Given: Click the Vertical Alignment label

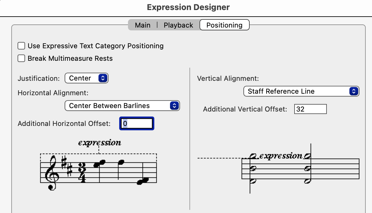Looking at the screenshot, I should [x=228, y=79].
